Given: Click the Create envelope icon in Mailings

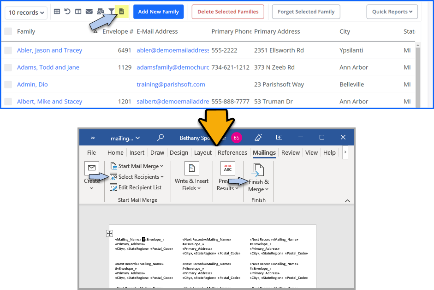Looking at the screenshot, I should (x=92, y=168).
